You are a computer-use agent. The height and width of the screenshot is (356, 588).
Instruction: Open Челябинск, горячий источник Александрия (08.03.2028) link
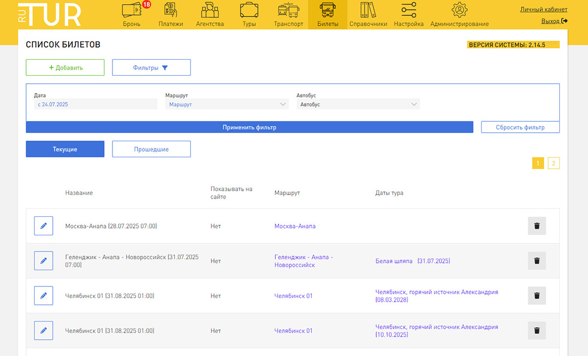(x=436, y=296)
